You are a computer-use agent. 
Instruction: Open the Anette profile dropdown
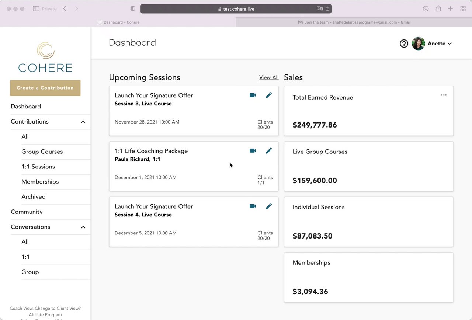click(439, 44)
